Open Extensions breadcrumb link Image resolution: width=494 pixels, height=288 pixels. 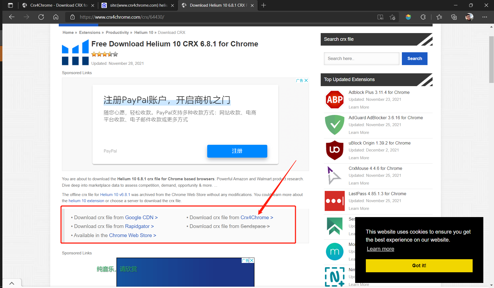[x=90, y=33]
